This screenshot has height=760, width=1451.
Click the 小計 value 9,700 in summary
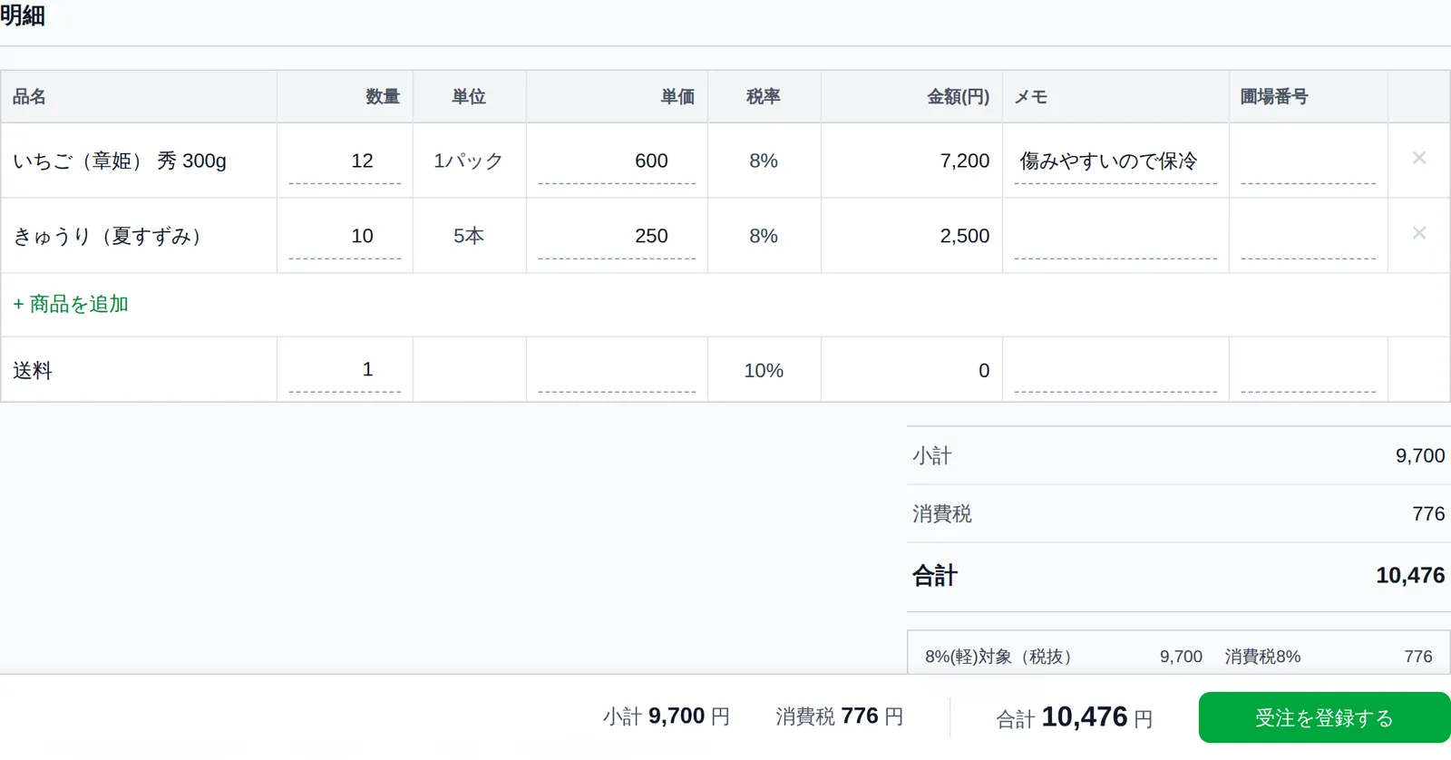coord(1420,455)
